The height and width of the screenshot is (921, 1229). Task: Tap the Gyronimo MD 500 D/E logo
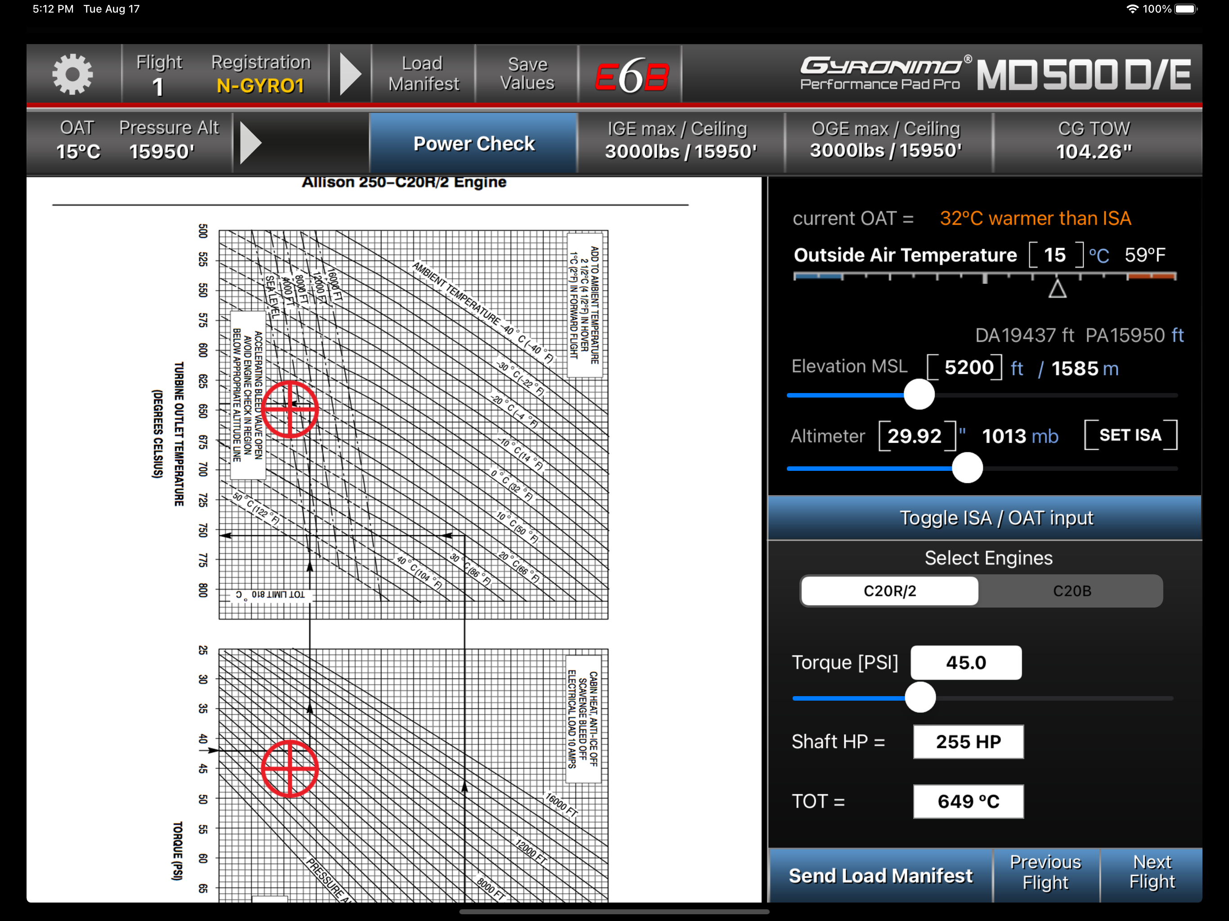coord(996,74)
